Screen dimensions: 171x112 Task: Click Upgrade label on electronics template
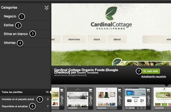tap(131, 108)
